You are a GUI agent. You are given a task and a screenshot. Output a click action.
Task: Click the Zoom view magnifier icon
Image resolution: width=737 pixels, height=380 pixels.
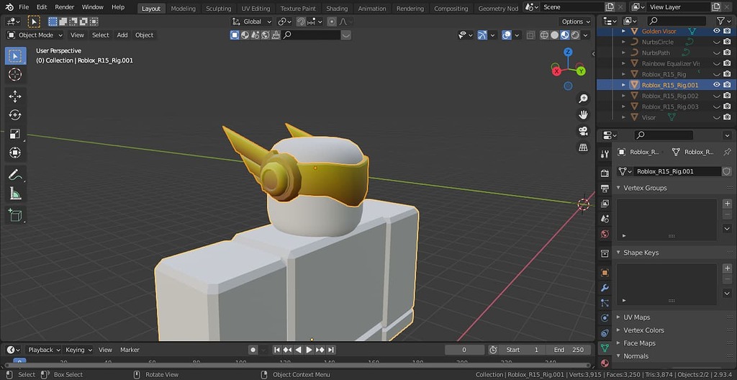click(583, 99)
